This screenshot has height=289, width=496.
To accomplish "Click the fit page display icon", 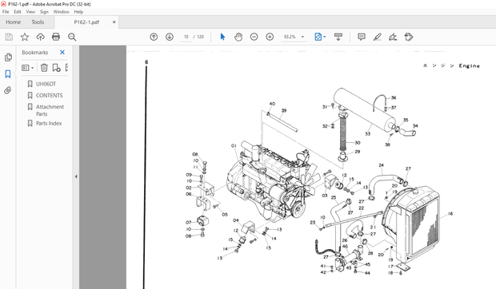I will click(318, 37).
